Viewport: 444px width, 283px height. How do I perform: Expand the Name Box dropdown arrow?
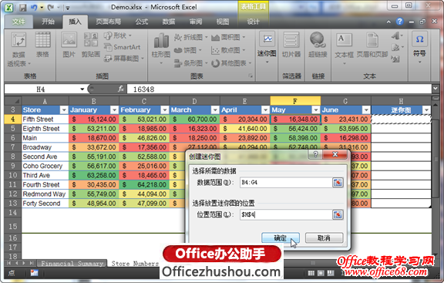pos(82,89)
